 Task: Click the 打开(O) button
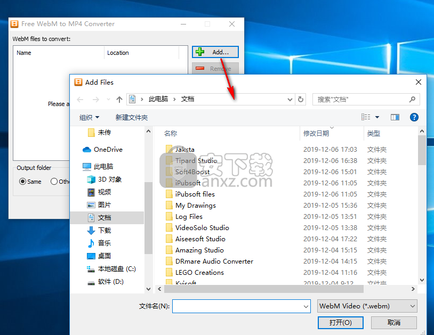[x=341, y=323]
